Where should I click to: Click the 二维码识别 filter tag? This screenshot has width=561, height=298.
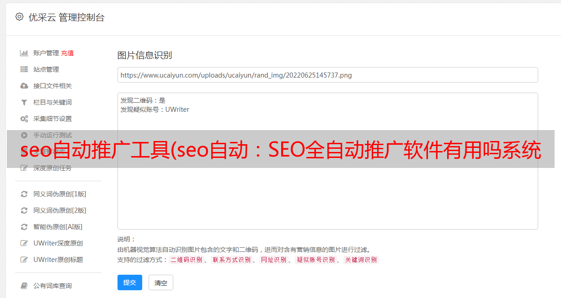pos(186,260)
